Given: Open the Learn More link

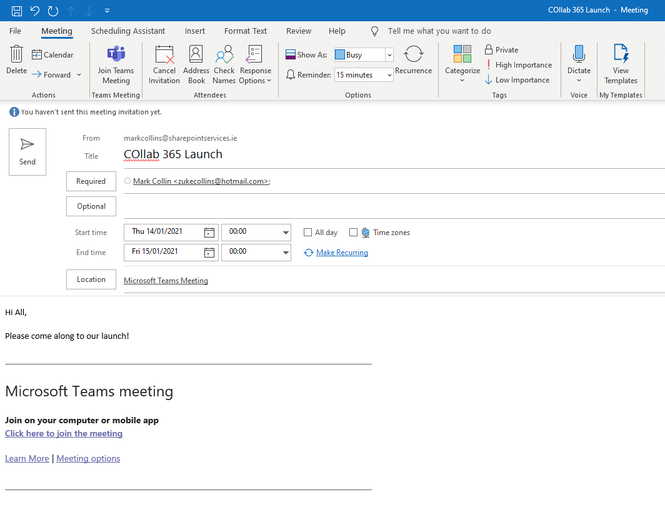Looking at the screenshot, I should click(27, 459).
